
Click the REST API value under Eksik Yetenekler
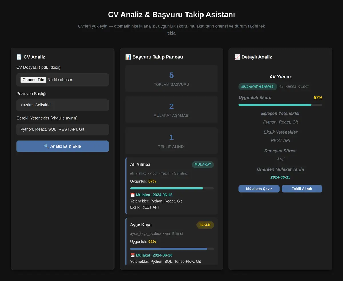[x=280, y=140]
